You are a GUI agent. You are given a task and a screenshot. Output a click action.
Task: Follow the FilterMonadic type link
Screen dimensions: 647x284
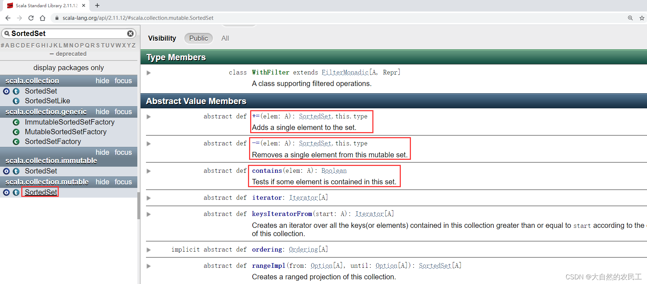pos(345,72)
